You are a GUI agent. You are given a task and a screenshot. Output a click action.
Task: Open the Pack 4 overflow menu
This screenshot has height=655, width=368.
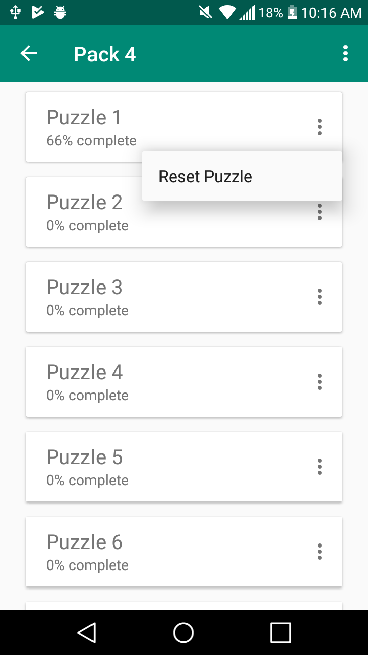point(346,53)
